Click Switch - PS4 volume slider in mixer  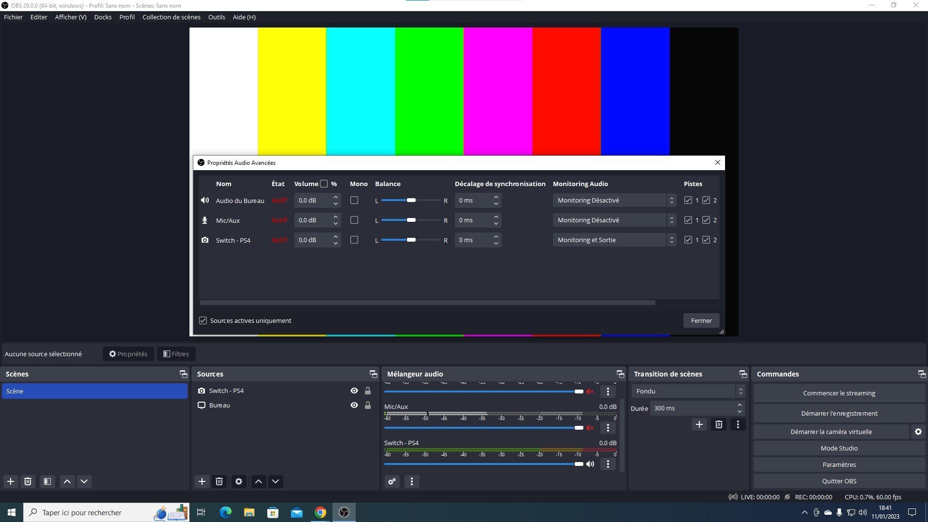(x=484, y=464)
